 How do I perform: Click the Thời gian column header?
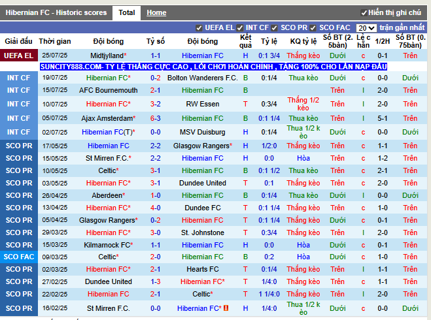pyautogui.click(x=55, y=41)
